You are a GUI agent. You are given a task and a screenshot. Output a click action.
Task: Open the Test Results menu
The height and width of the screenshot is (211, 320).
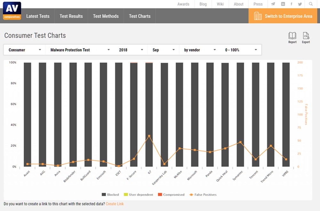pos(71,16)
